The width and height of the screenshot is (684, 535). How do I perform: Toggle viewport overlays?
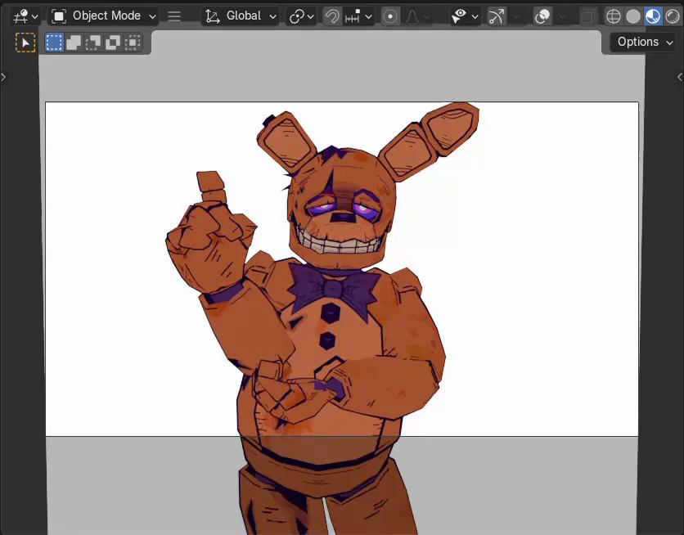tap(542, 16)
